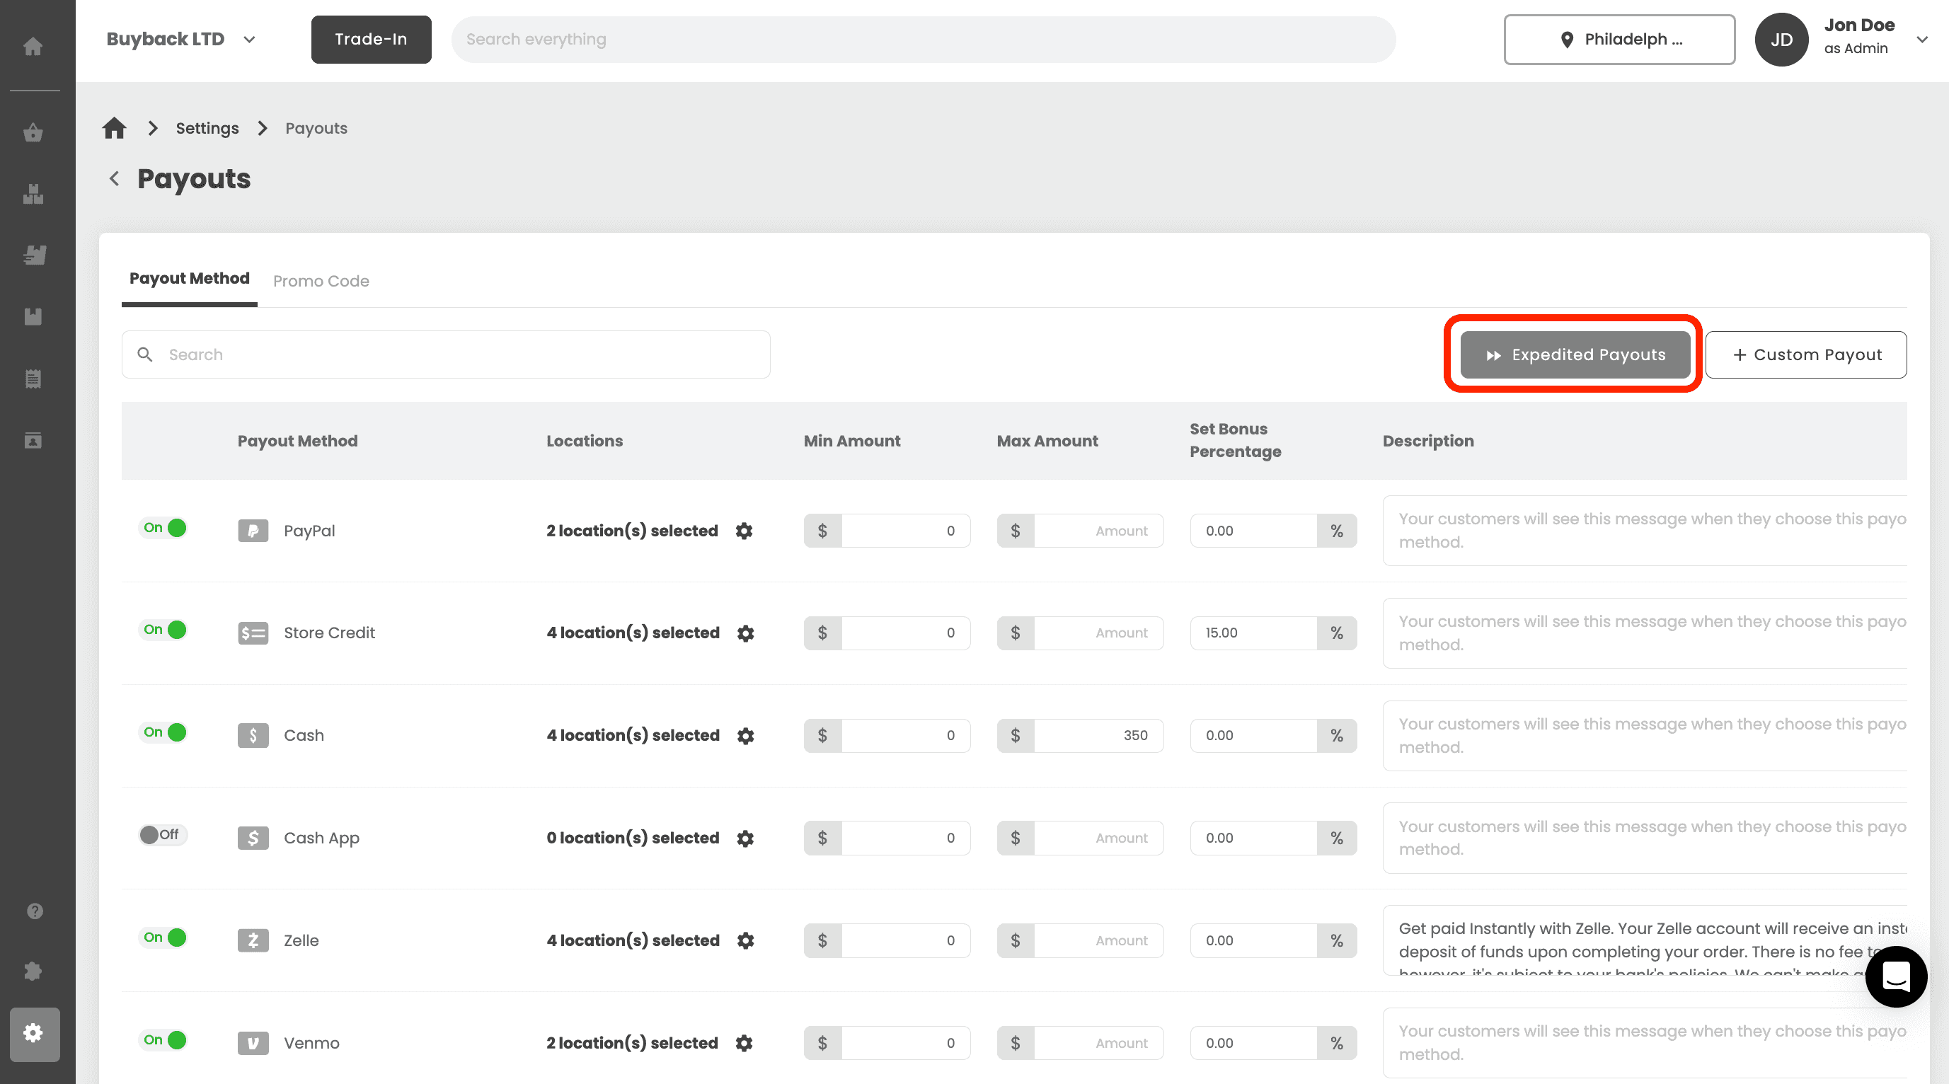The width and height of the screenshot is (1949, 1084).
Task: Expand the Jon Doe account menu chevron
Action: tap(1922, 40)
